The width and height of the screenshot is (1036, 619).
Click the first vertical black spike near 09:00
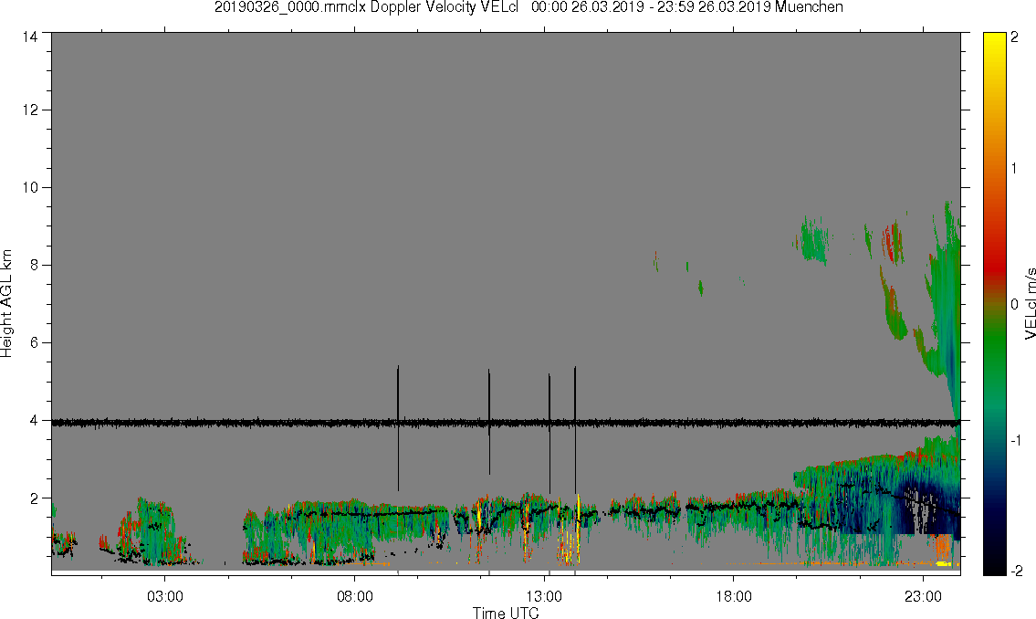(398, 428)
